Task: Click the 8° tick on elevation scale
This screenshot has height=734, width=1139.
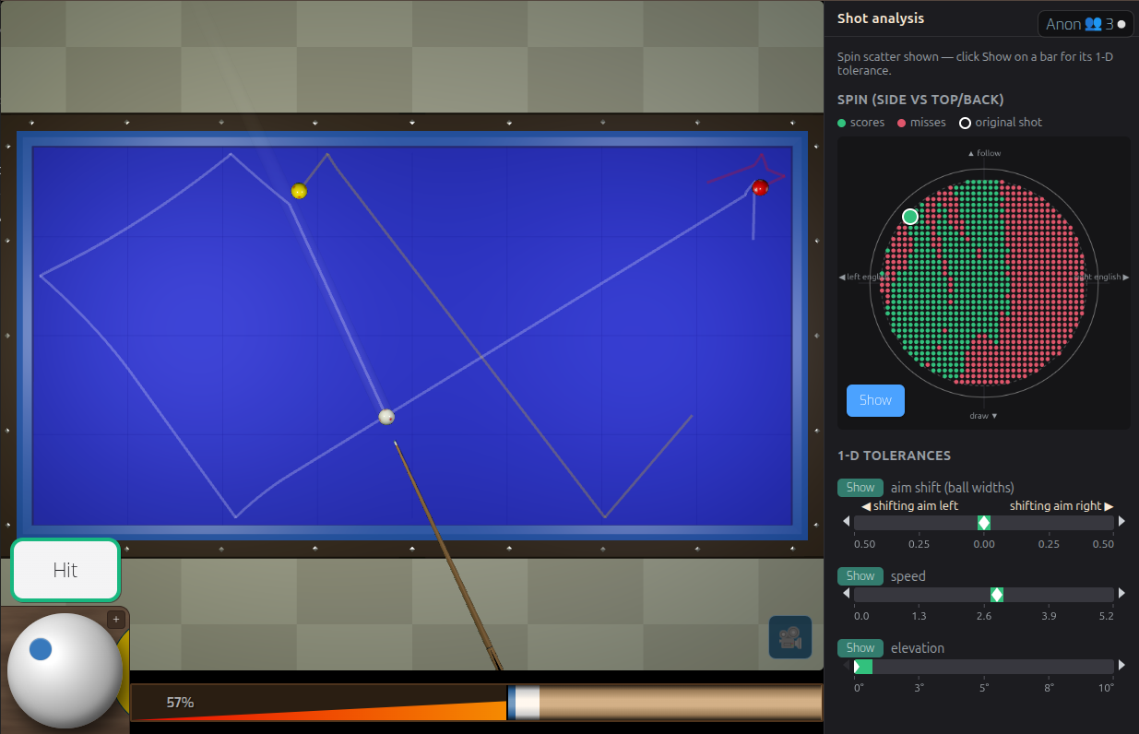Action: point(1049,688)
